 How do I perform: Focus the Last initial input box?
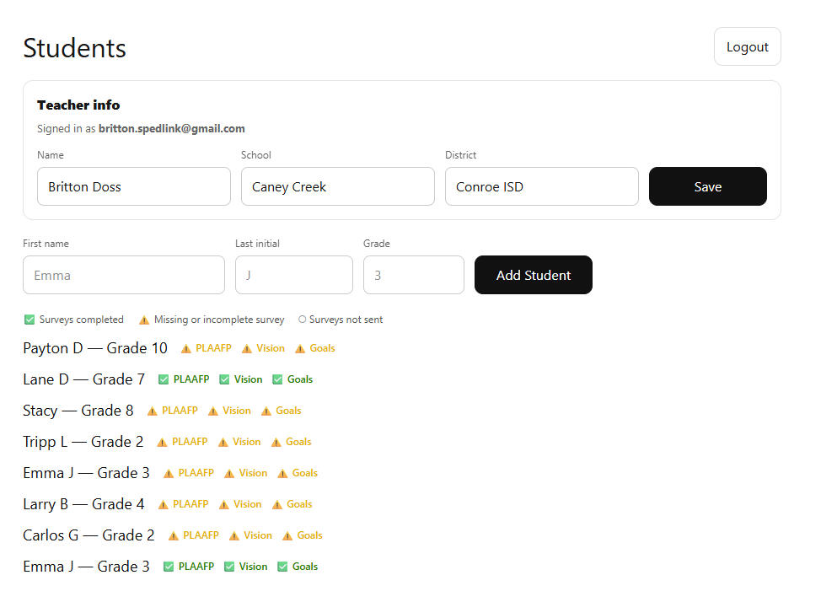tap(293, 275)
